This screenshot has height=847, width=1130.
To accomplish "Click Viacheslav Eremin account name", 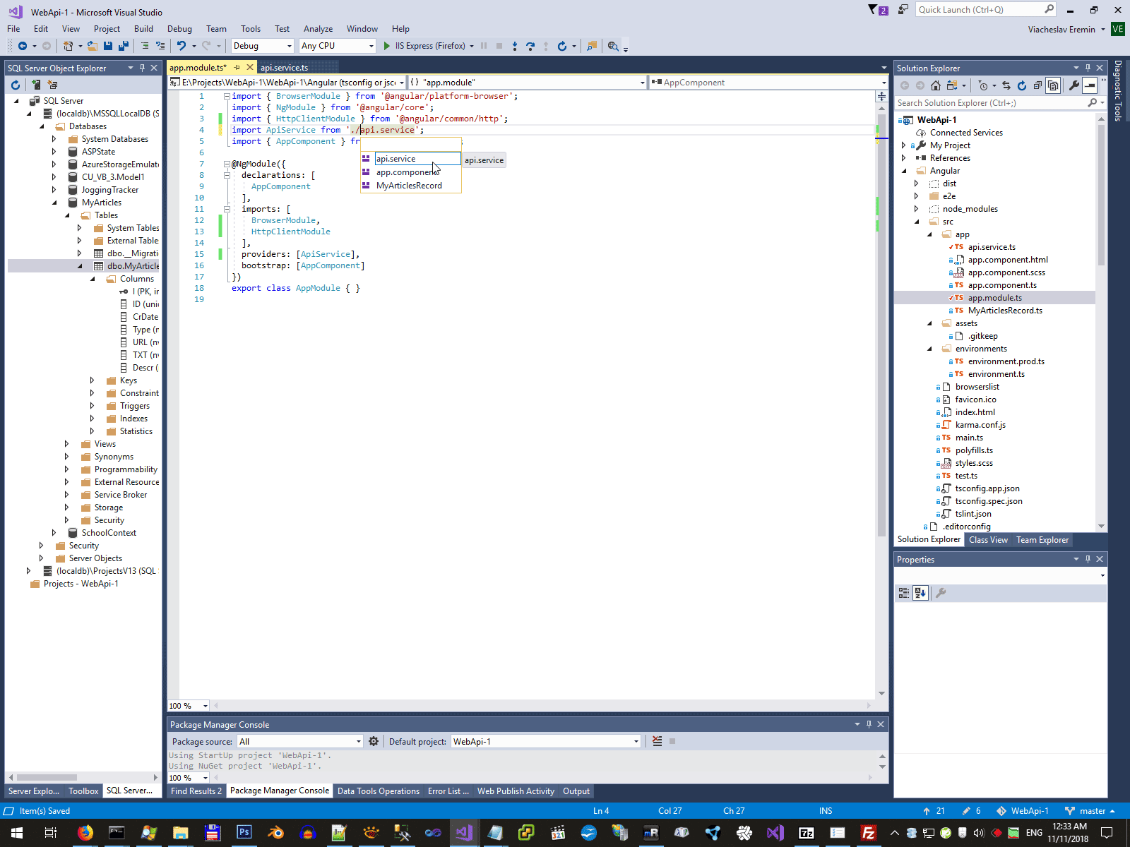I will [x=1061, y=30].
